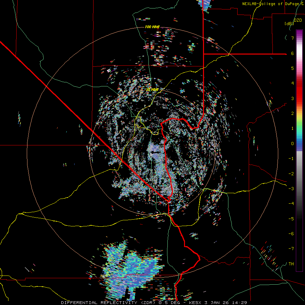Click the "-7" value on the color scale
Image resolution: width=305 pixels, height=305 pixels.
(x=291, y=249)
